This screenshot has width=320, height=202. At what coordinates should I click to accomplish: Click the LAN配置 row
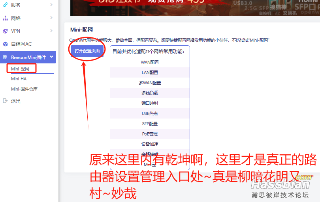(x=150, y=72)
